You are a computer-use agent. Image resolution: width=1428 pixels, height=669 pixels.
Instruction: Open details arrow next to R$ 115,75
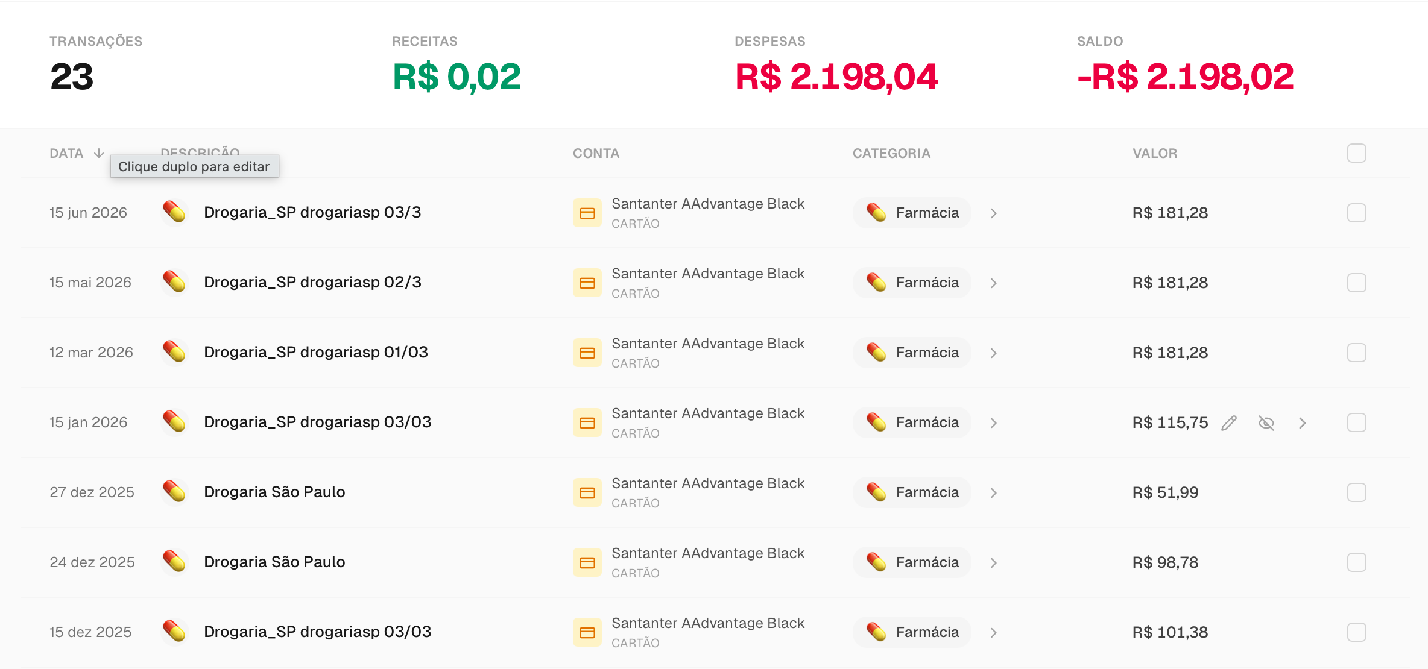[1303, 423]
